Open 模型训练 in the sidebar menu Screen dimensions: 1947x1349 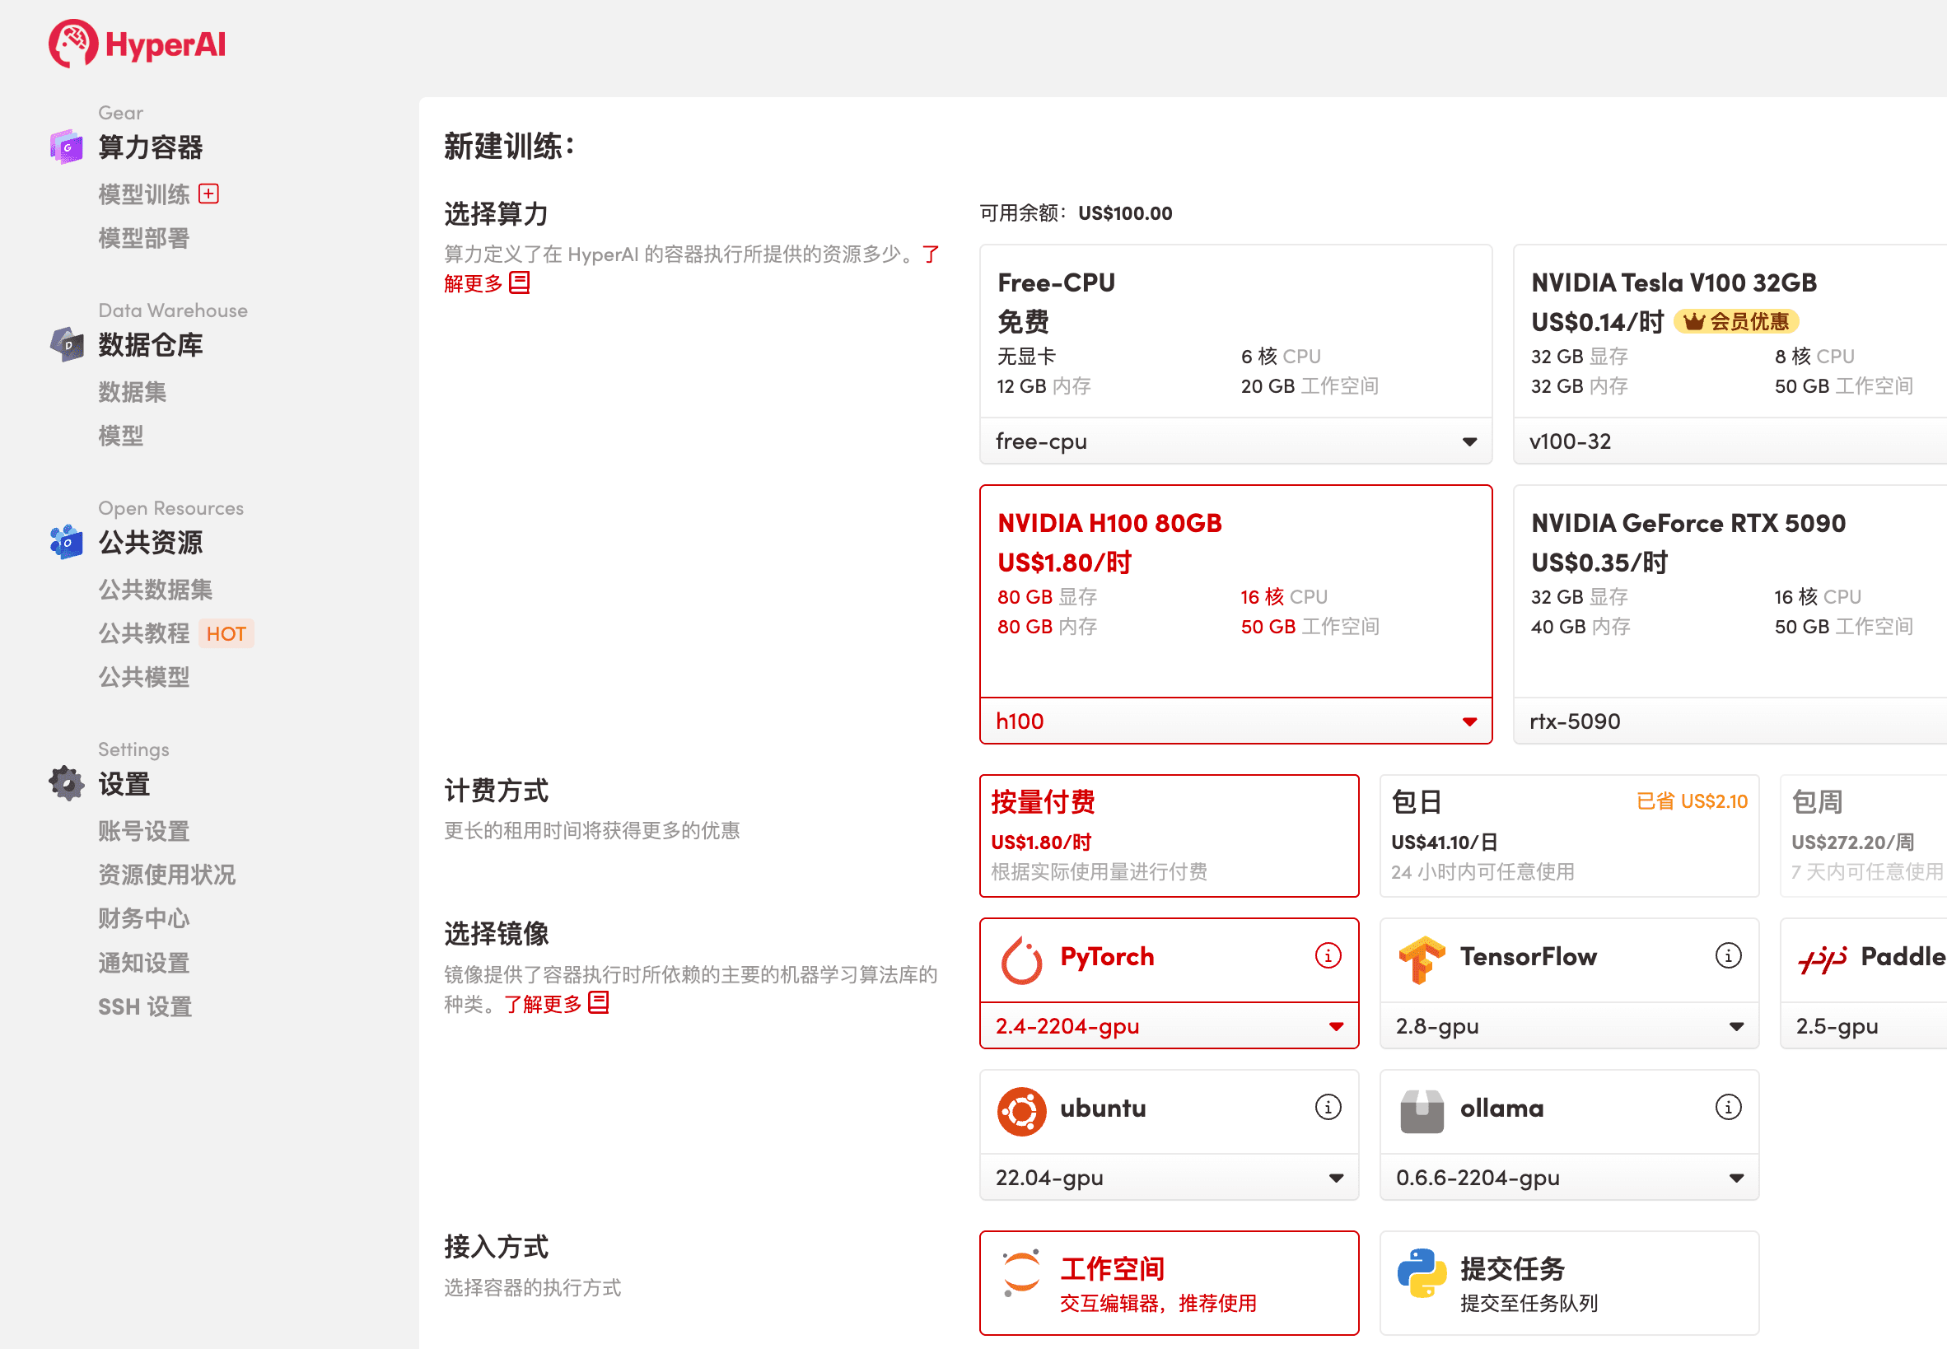(143, 194)
